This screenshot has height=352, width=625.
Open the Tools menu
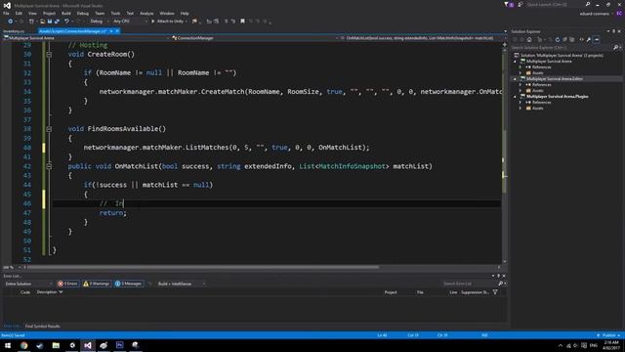[115, 13]
